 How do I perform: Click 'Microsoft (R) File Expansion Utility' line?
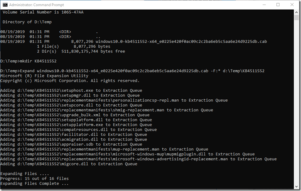(x=44, y=76)
